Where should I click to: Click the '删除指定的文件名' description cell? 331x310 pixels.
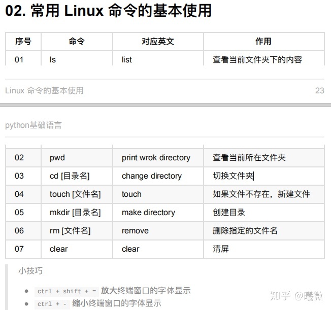click(x=263, y=231)
